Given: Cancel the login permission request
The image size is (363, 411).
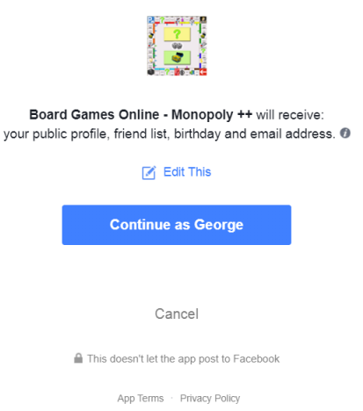Looking at the screenshot, I should (x=177, y=314).
